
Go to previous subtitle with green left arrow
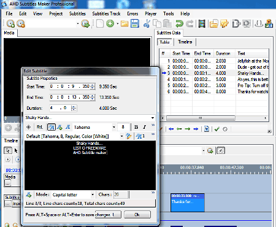pyautogui.click(x=179, y=129)
